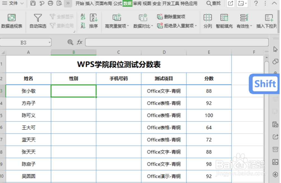Open the vertical three-dot more menu
Screen dimensions: 281x183
pyautogui.click(x=265, y=3)
